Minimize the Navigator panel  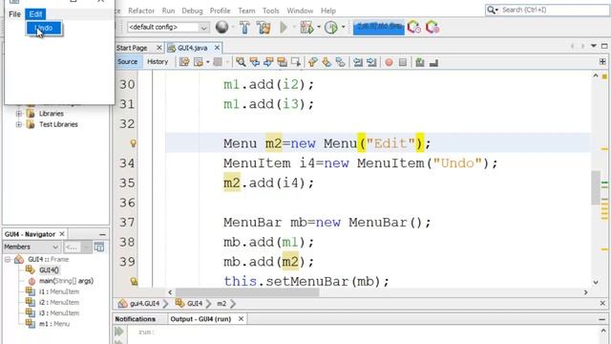102,234
